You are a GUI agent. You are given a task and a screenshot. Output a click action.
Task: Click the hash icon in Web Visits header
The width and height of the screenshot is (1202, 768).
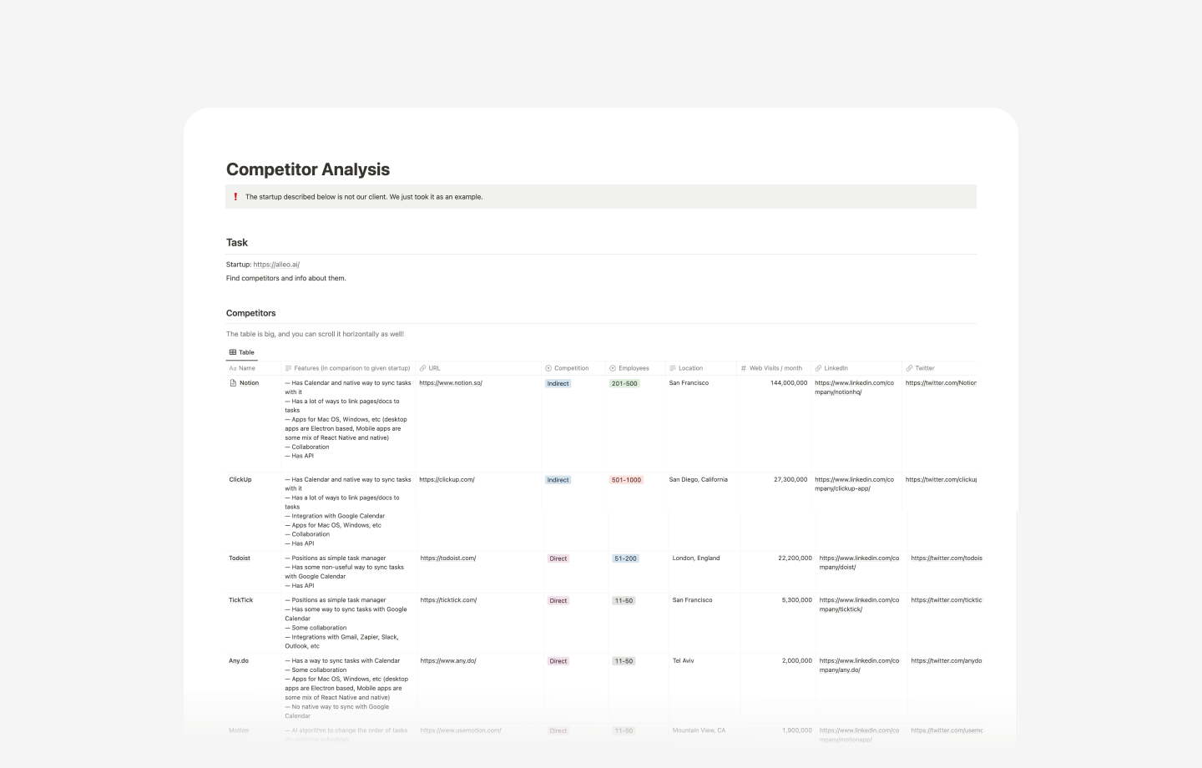point(744,368)
